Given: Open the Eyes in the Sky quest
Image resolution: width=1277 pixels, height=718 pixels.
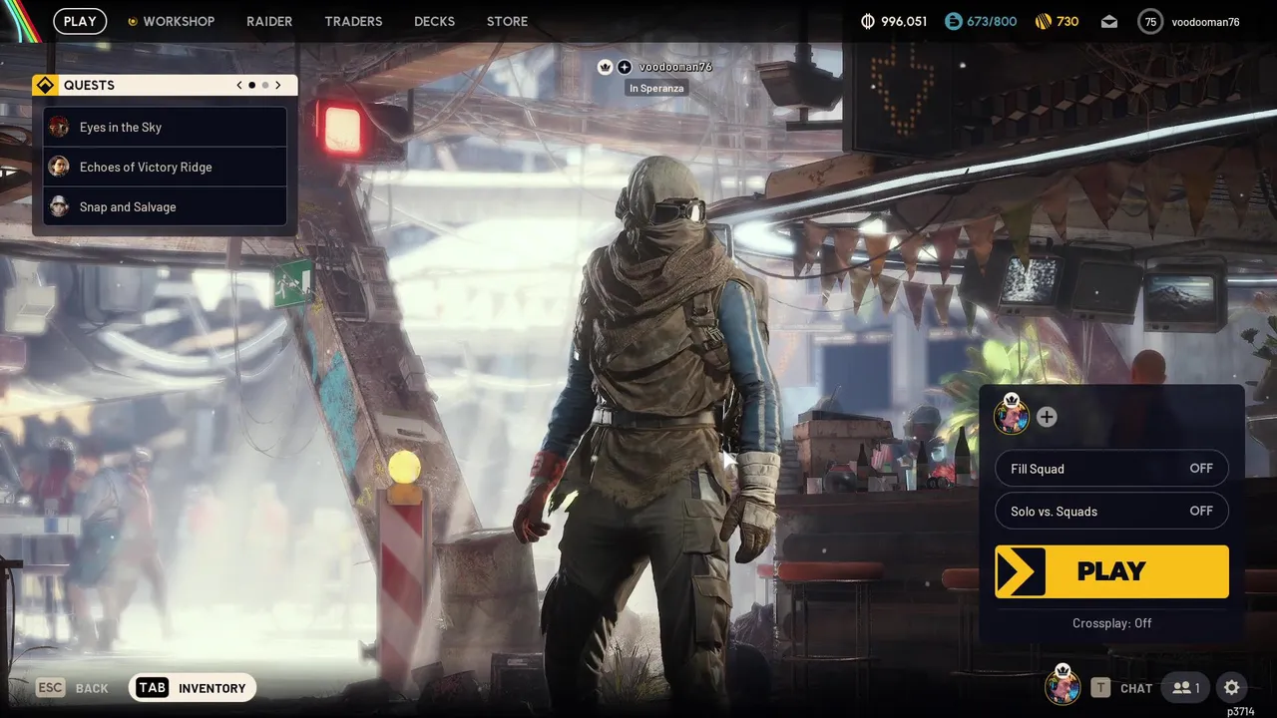Looking at the screenshot, I should coord(166,127).
